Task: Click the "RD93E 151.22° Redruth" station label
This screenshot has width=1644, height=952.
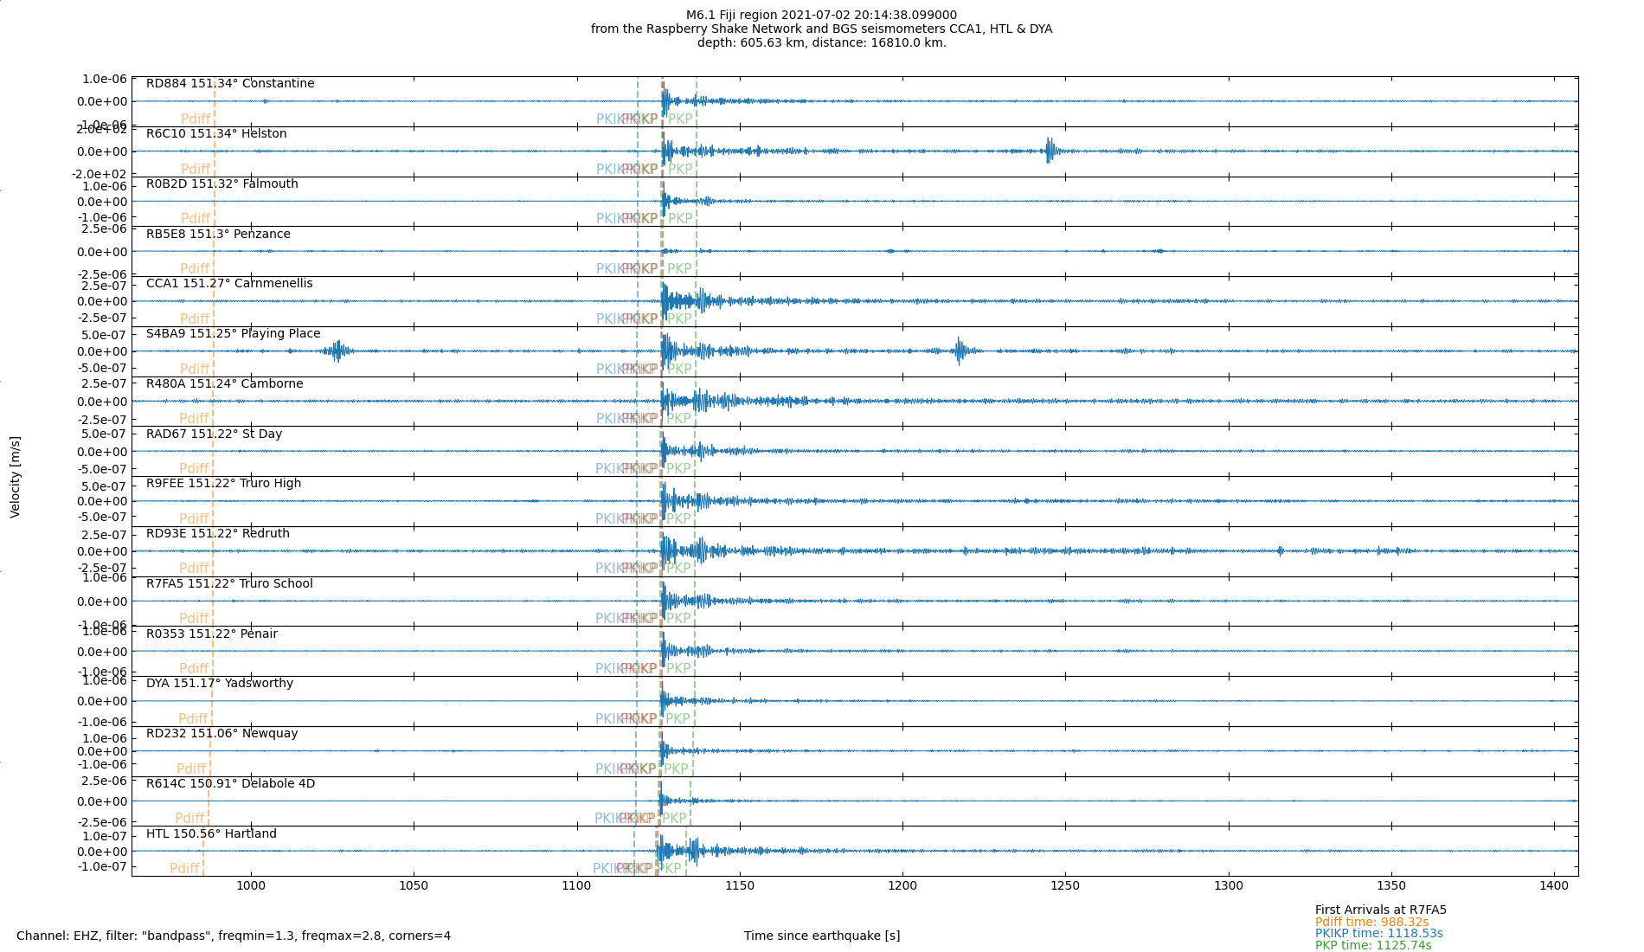Action: click(218, 533)
